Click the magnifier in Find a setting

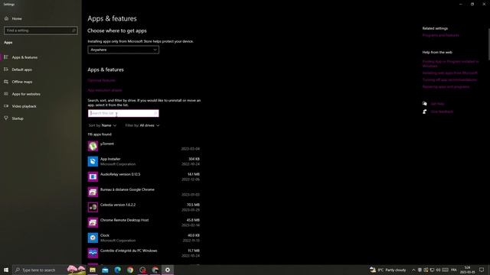tap(73, 31)
